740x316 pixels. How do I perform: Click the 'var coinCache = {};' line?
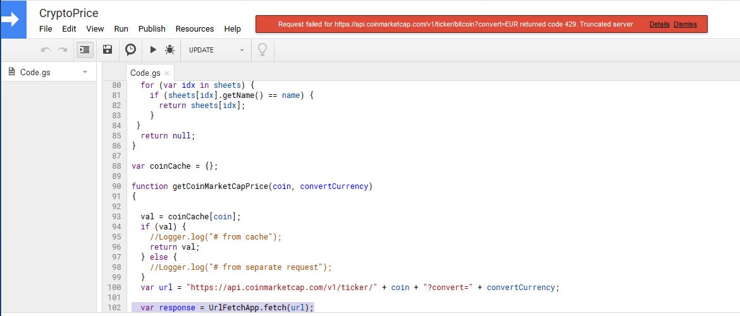pyautogui.click(x=175, y=166)
